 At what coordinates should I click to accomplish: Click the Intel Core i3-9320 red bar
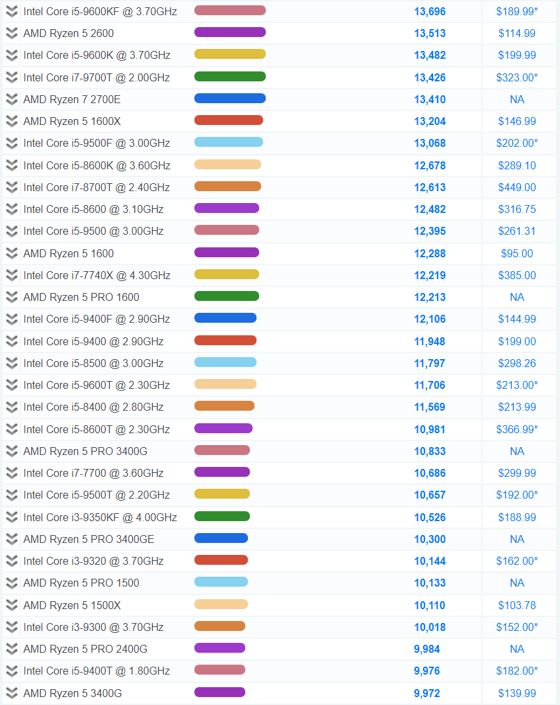[x=221, y=560]
